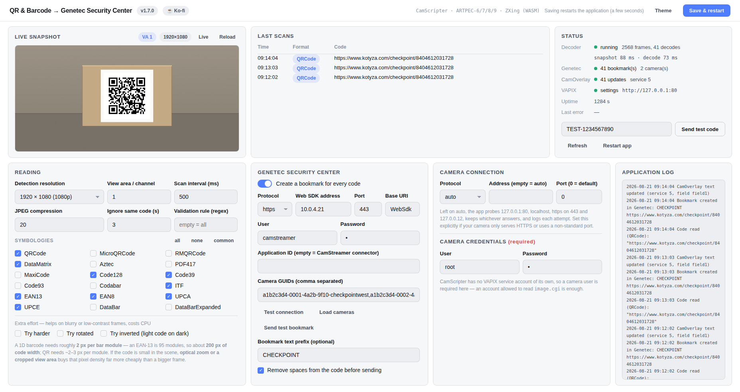Image resolution: width=740 pixels, height=392 pixels.
Task: Focus the Scan interval field
Action: tap(206, 197)
